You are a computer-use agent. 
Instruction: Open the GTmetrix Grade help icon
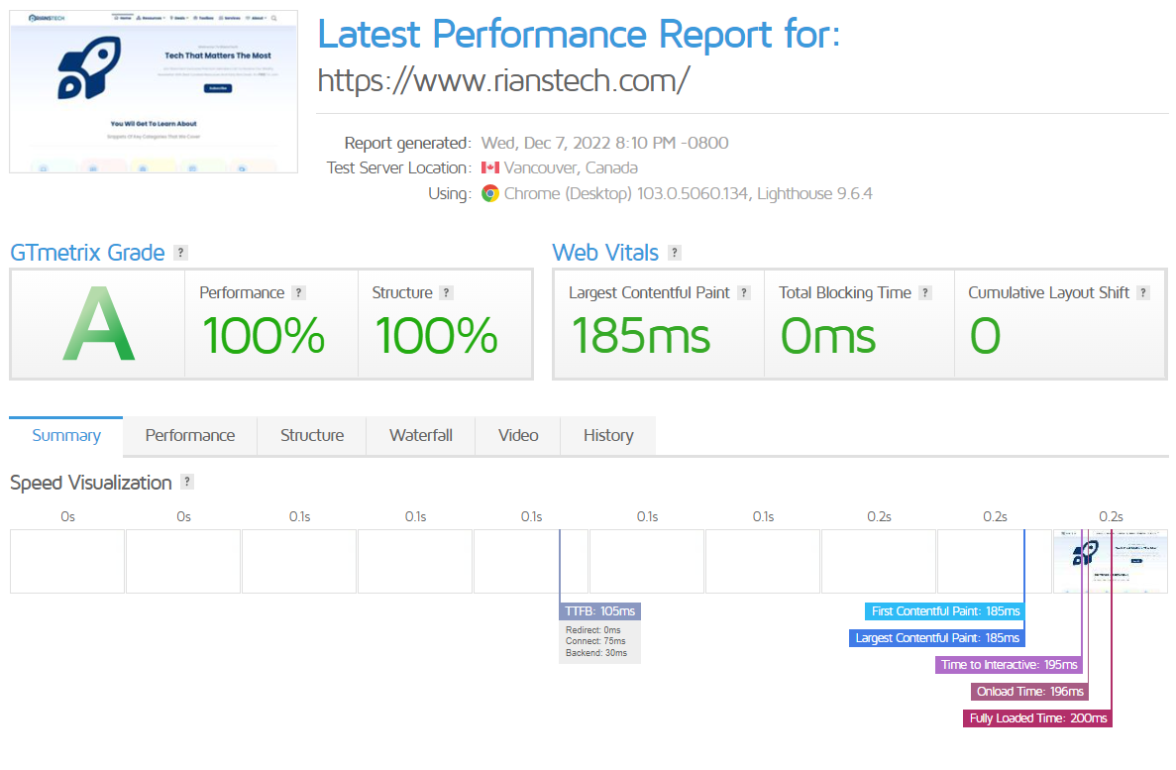tap(180, 253)
